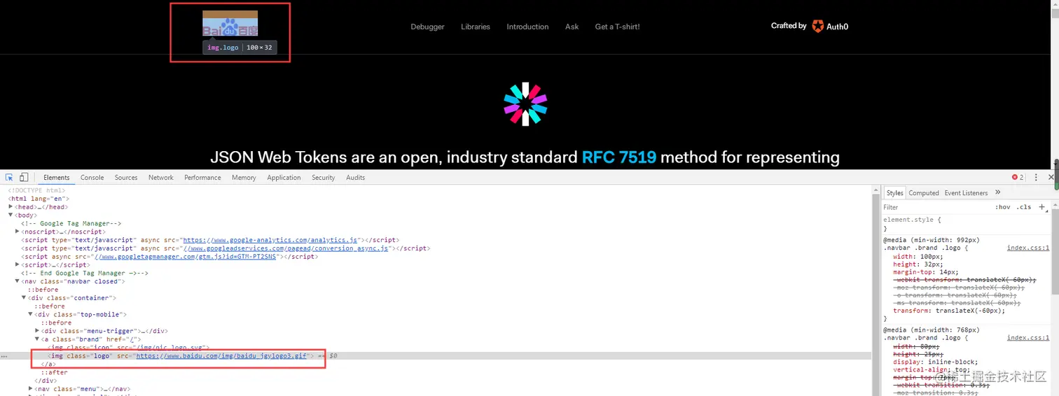Expand the nav menu node
Image resolution: width=1059 pixels, height=396 pixels.
[31, 389]
